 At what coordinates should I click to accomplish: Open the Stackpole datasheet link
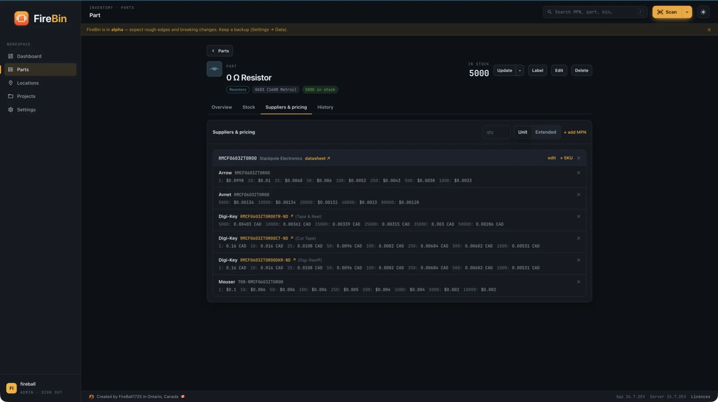pyautogui.click(x=317, y=158)
